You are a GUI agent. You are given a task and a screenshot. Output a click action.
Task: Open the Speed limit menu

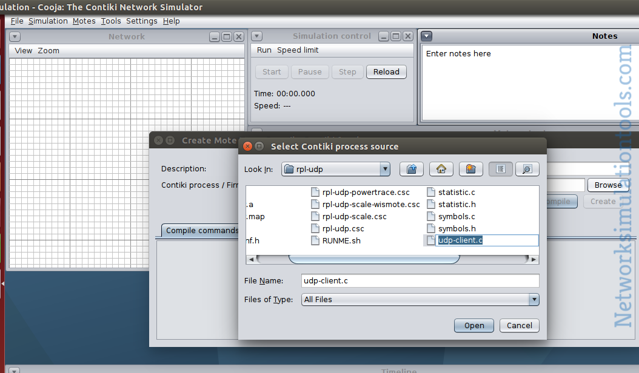pos(298,50)
